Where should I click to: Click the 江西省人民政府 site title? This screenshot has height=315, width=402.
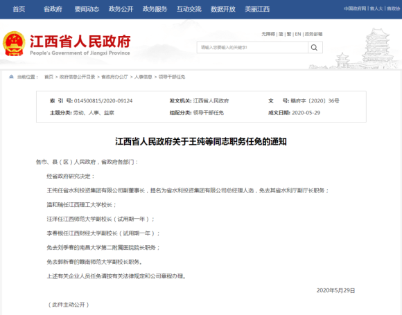(80, 42)
